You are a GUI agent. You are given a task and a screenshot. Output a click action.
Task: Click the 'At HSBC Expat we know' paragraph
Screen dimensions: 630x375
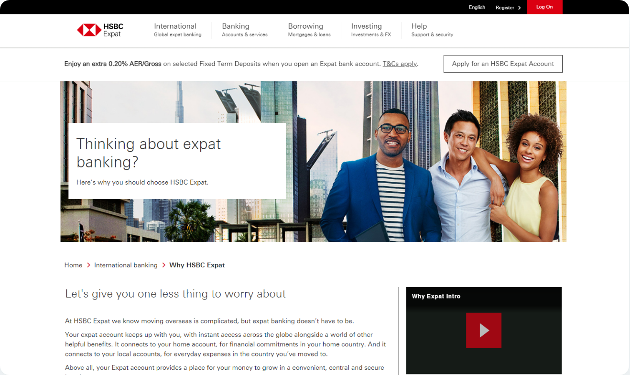coord(209,321)
